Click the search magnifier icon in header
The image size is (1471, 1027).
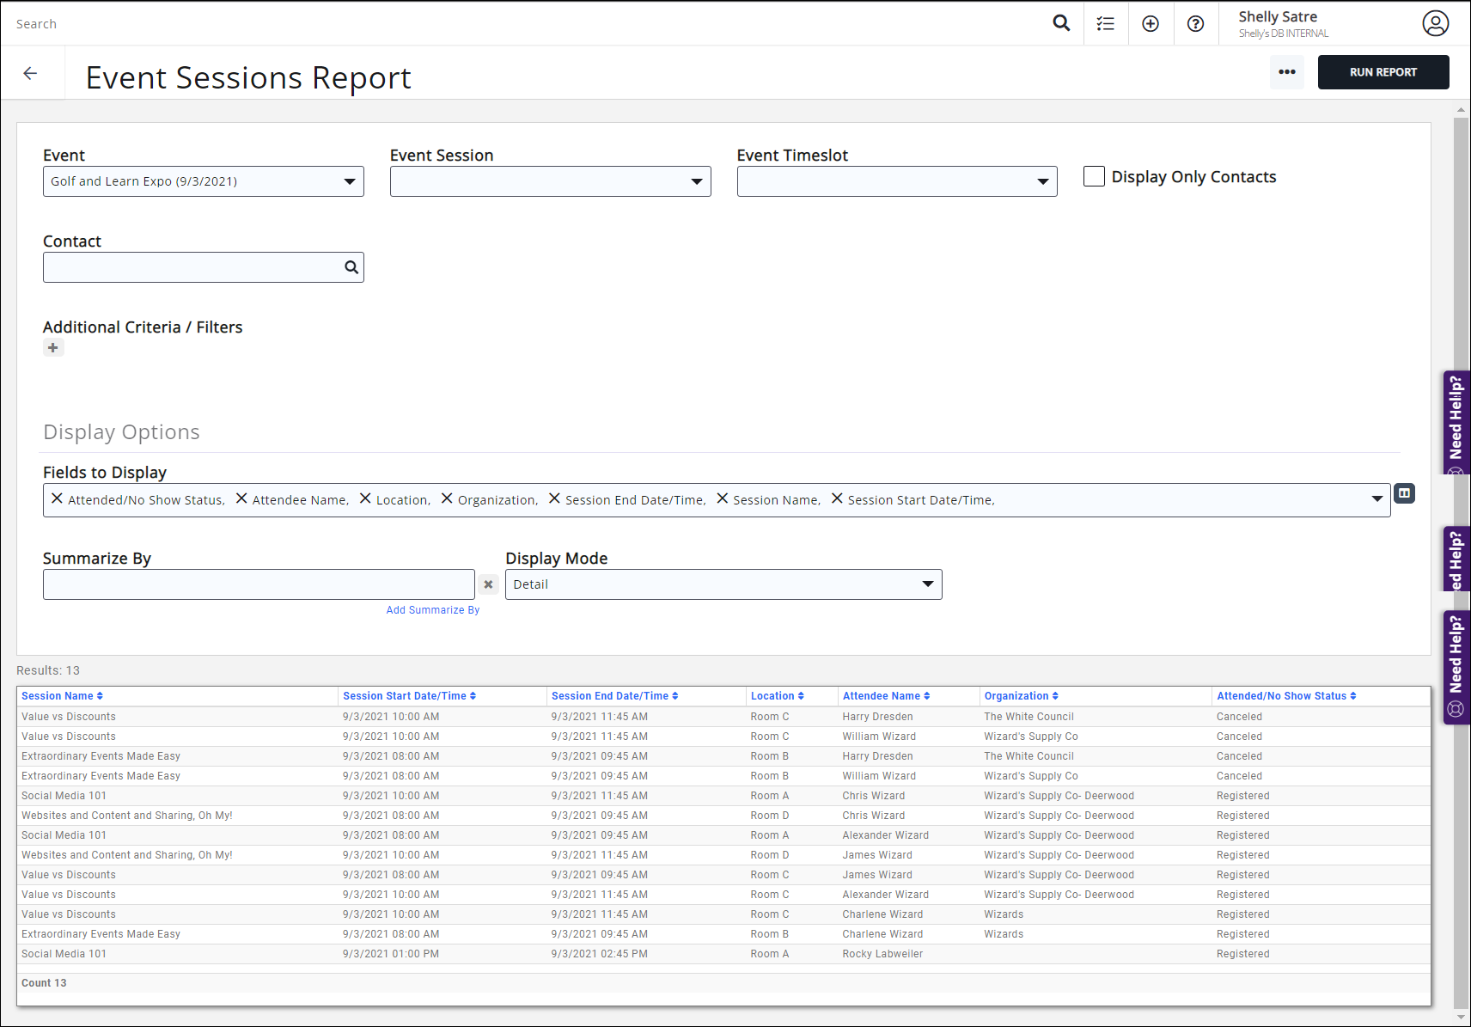[1061, 23]
